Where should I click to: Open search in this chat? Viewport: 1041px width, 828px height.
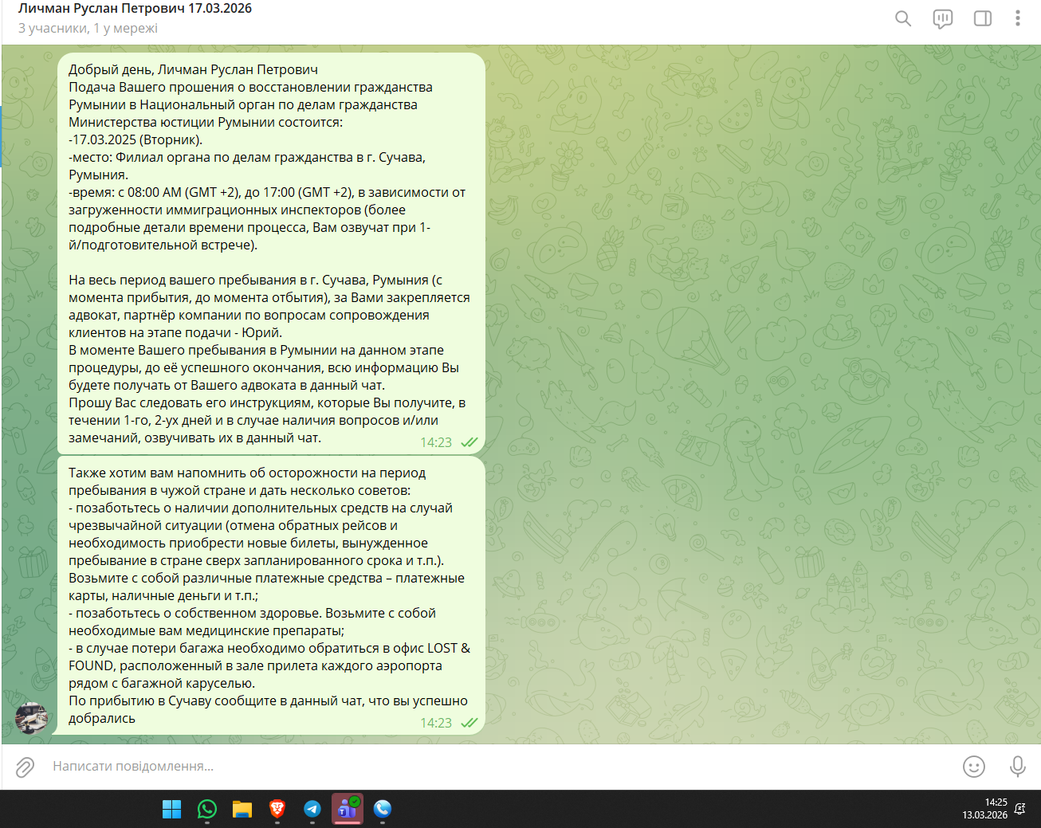click(902, 18)
